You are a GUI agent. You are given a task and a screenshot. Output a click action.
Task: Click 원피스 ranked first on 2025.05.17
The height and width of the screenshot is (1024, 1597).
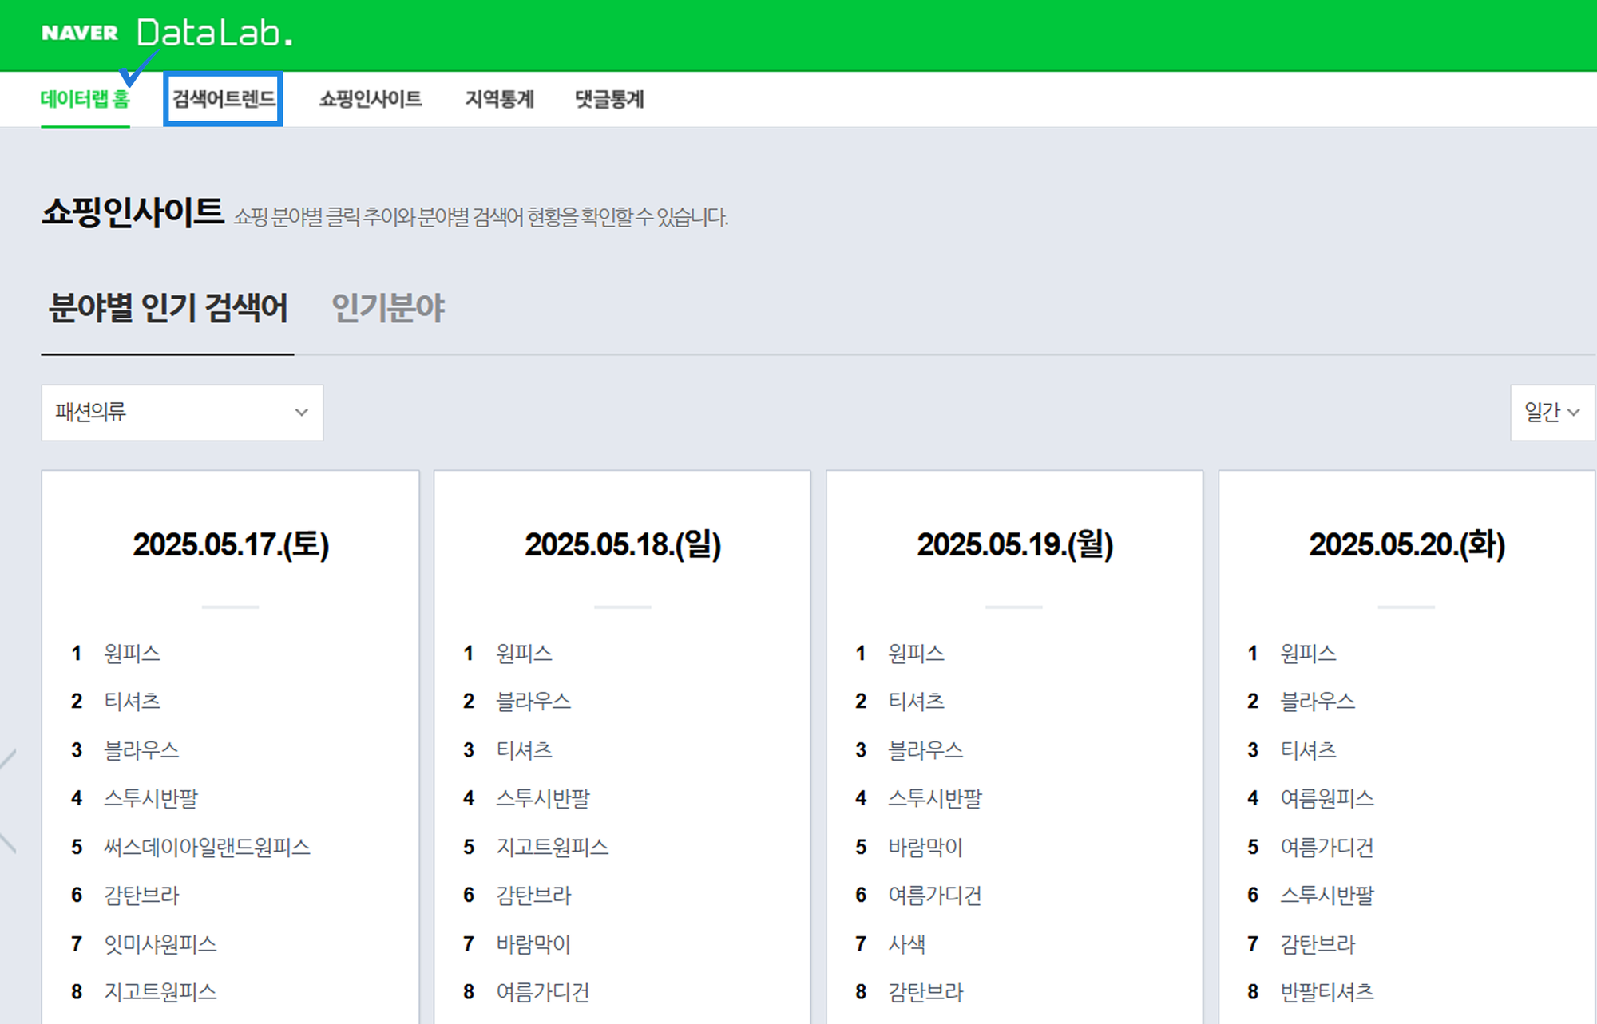click(132, 653)
